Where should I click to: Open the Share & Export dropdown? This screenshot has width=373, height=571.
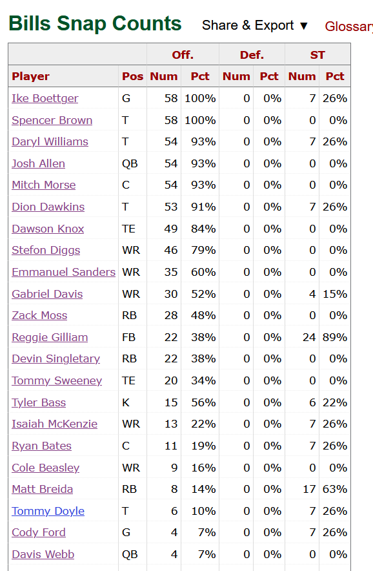[x=255, y=25]
